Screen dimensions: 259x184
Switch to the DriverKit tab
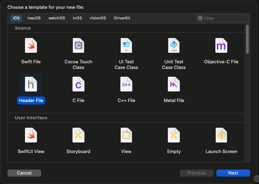pos(122,18)
